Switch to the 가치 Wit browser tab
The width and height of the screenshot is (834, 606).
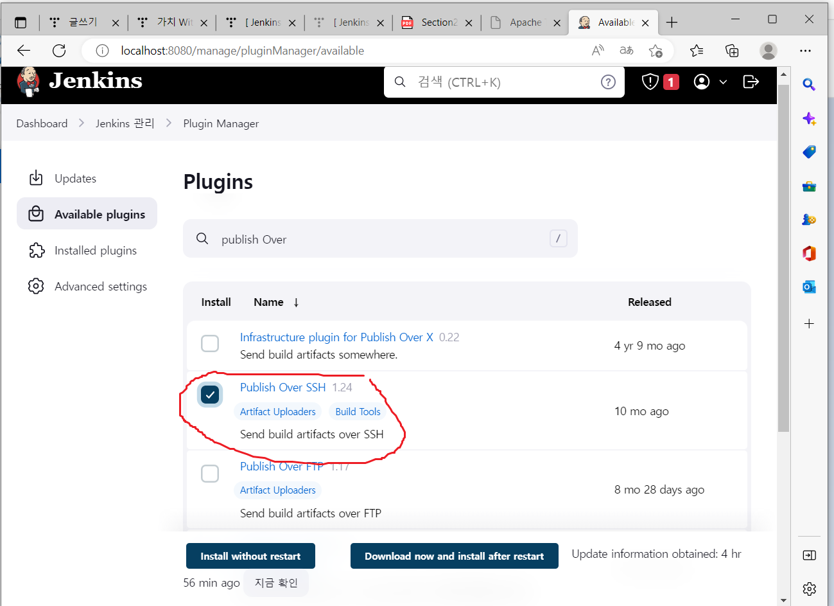(x=172, y=22)
